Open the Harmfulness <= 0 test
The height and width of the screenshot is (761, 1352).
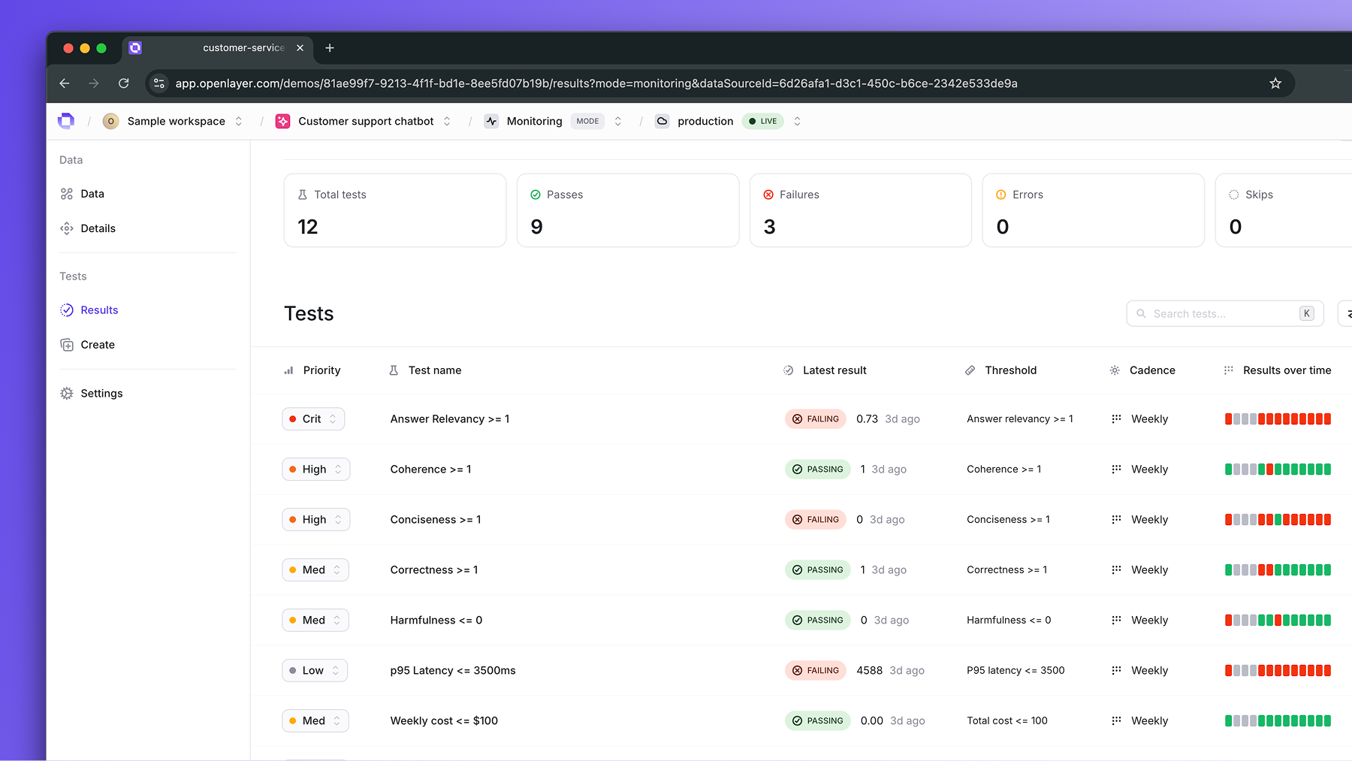pos(436,621)
